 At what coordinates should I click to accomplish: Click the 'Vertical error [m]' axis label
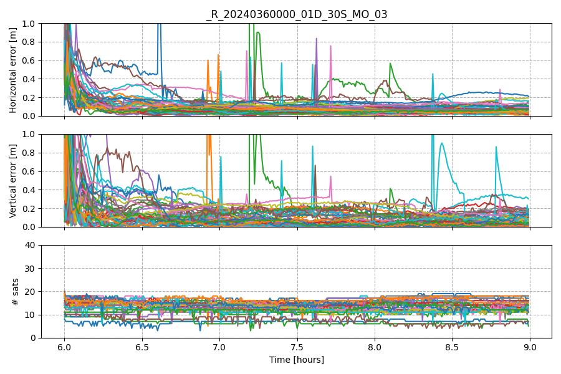click(x=13, y=181)
